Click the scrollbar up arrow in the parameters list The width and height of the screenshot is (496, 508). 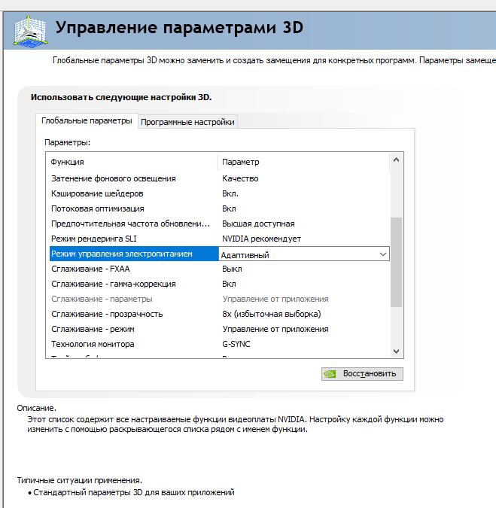tap(396, 160)
